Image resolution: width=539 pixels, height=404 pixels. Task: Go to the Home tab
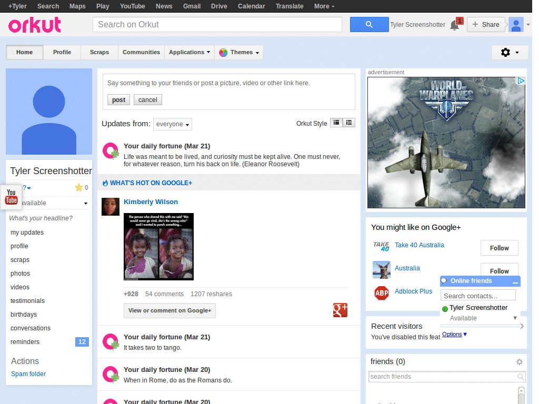[x=24, y=52]
